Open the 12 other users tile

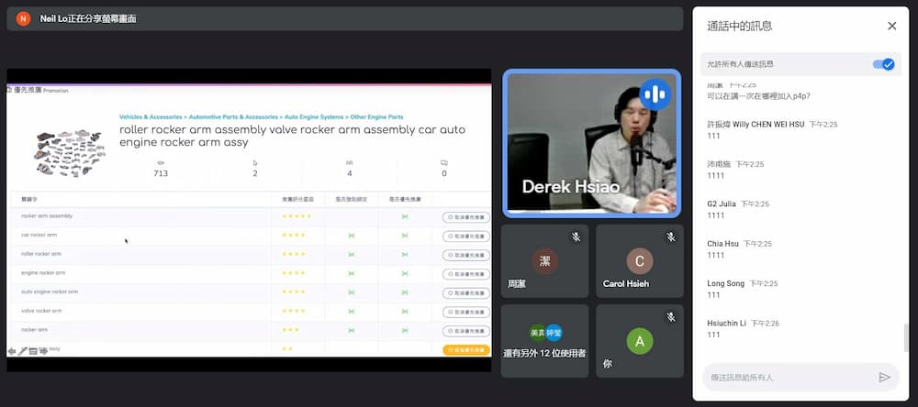click(x=545, y=341)
